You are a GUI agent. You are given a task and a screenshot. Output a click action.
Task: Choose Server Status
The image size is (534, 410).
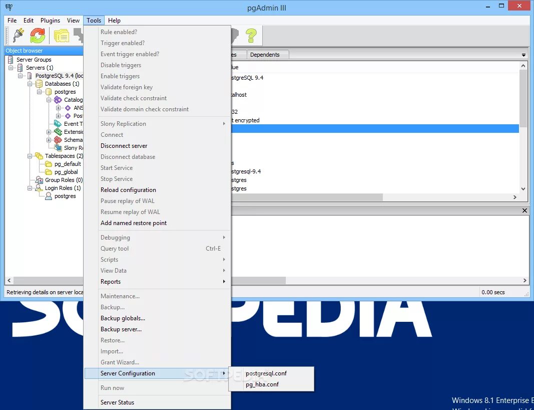tap(157, 402)
